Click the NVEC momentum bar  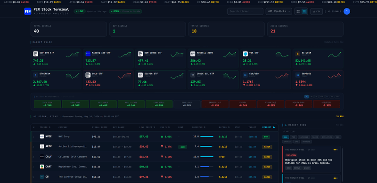(x=207, y=136)
